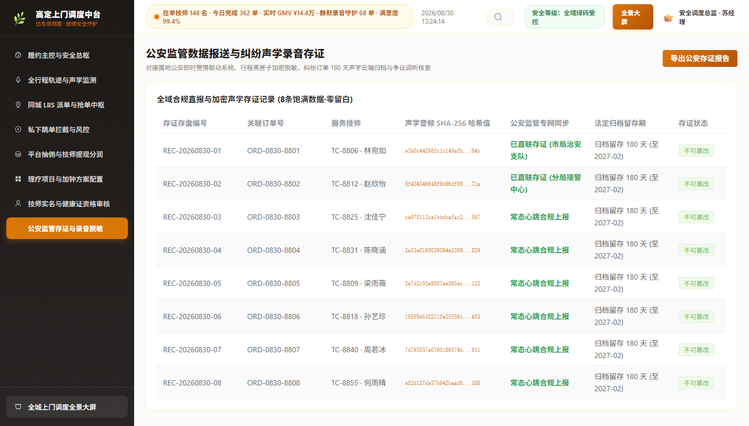Select record REC-20260830-03
The height and width of the screenshot is (426, 749).
[192, 217]
